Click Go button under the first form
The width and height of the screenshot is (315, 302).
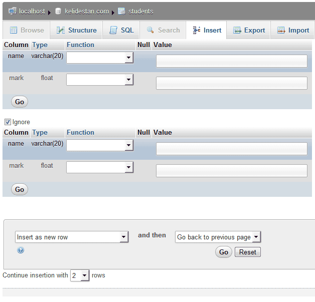tap(20, 102)
